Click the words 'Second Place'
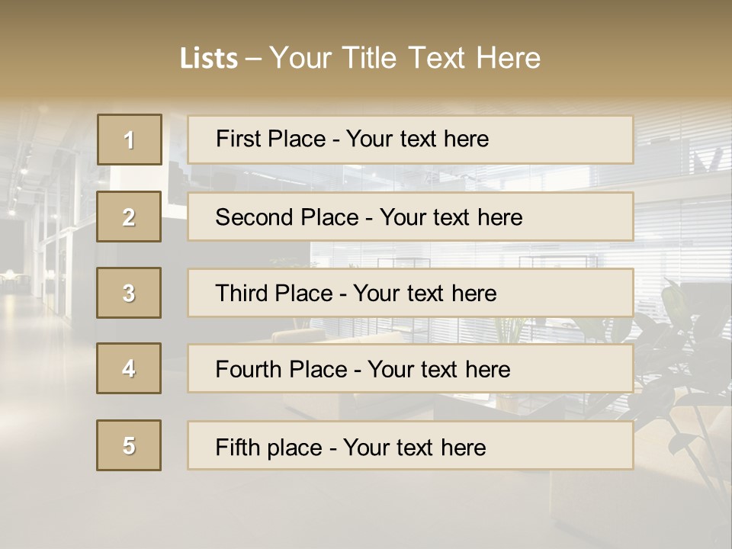The height and width of the screenshot is (549, 732). [x=287, y=217]
